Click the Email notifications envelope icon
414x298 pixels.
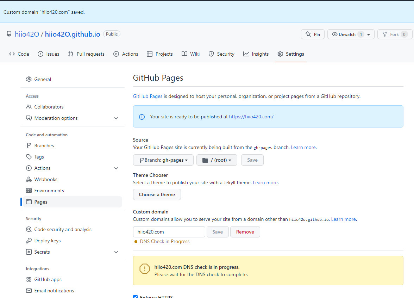tap(29, 291)
